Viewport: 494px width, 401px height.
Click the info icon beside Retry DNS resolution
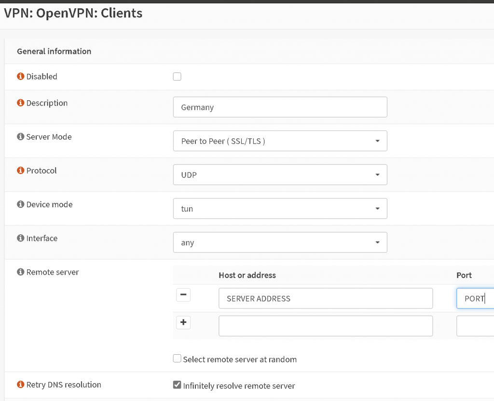[x=20, y=385]
